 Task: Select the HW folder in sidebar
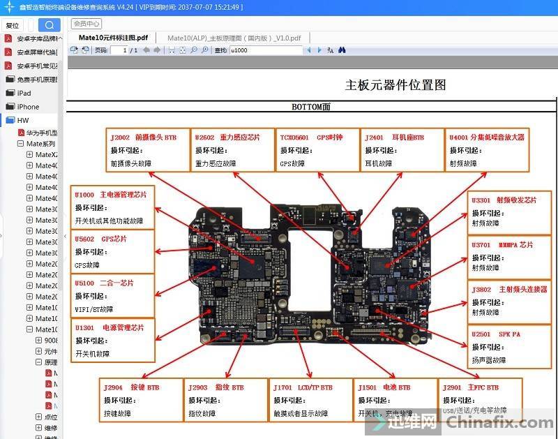pyautogui.click(x=23, y=121)
